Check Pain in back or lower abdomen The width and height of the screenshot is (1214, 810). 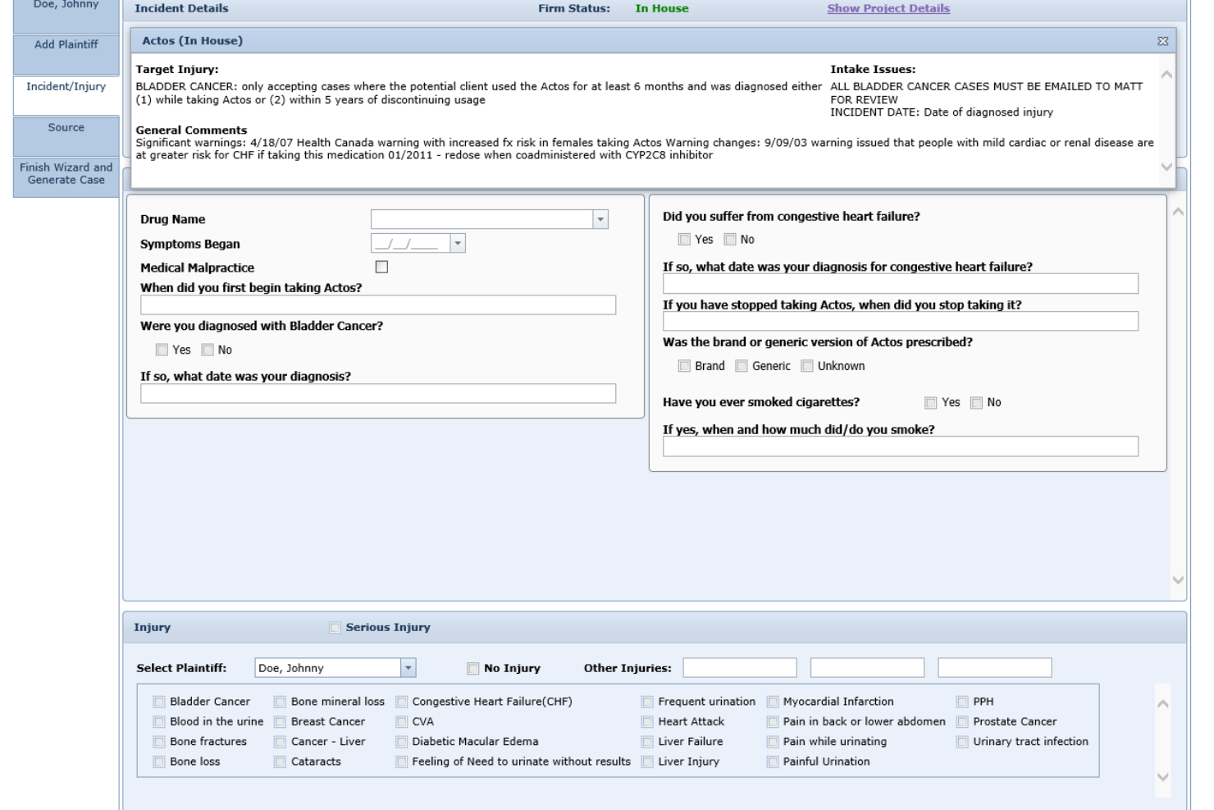pos(773,722)
